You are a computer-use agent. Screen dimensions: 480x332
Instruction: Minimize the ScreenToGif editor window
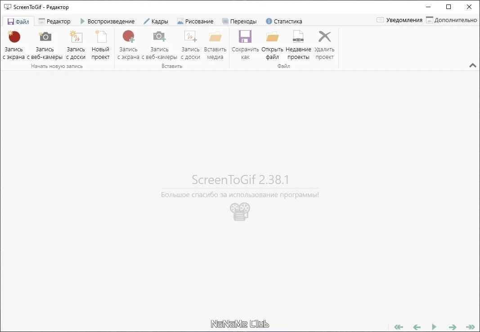[428, 7]
